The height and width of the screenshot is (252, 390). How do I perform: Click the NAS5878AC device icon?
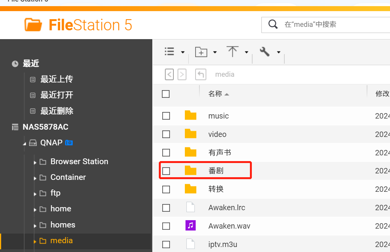[x=15, y=127]
